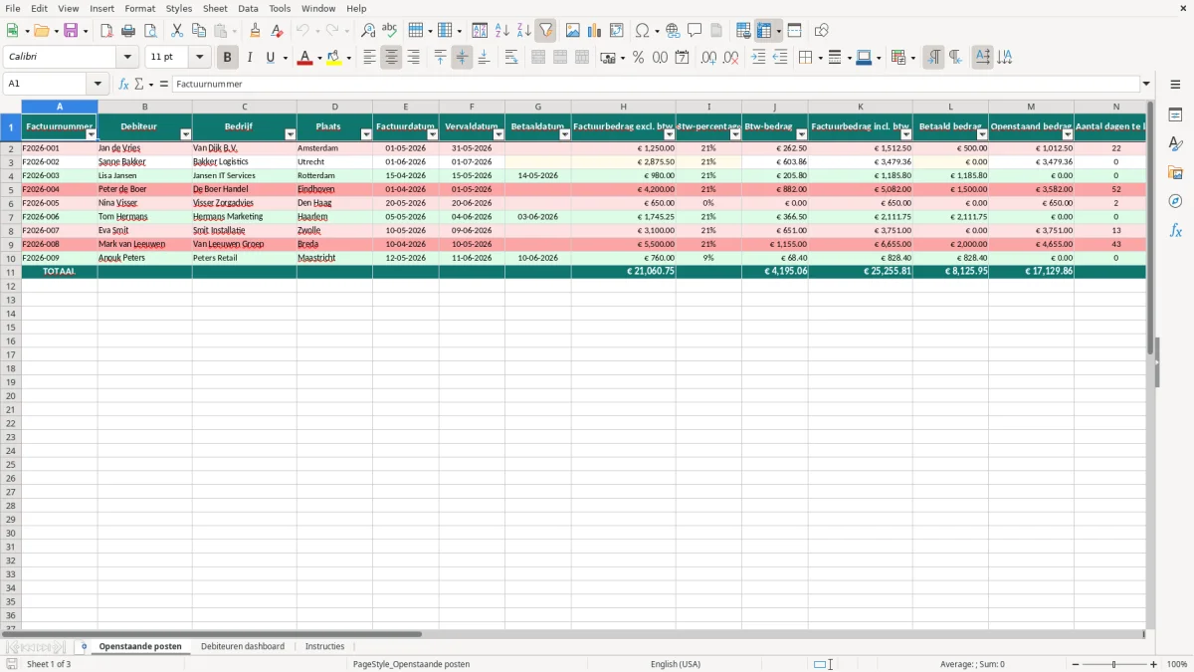
Task: Run the spelling check
Action: [390, 31]
